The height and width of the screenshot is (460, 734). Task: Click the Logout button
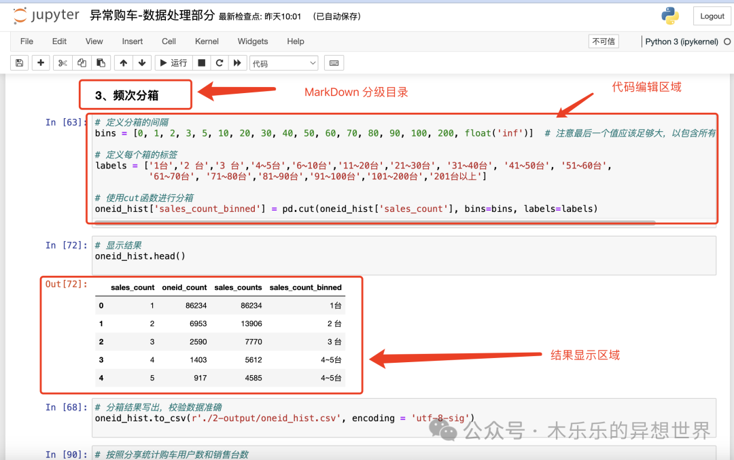(x=712, y=16)
